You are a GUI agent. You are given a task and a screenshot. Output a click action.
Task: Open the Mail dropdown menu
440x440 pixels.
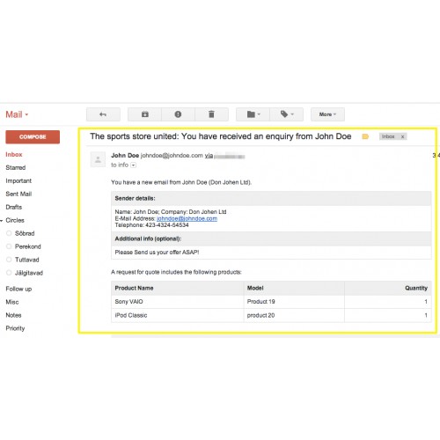(x=17, y=114)
